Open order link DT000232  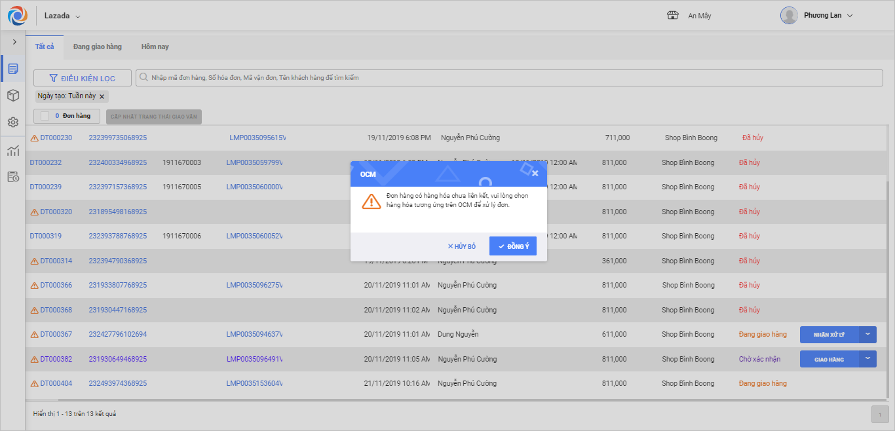46,162
